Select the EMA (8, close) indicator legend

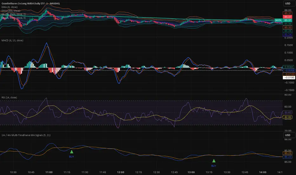(x=10, y=7)
